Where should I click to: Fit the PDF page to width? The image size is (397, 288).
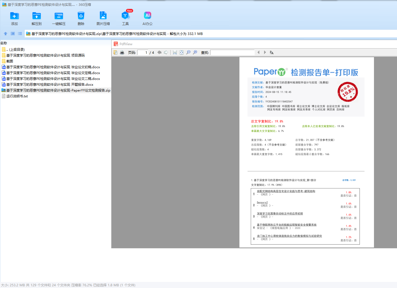pos(175,52)
